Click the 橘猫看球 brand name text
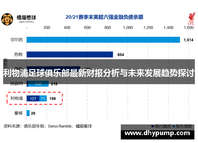 pos(26,17)
